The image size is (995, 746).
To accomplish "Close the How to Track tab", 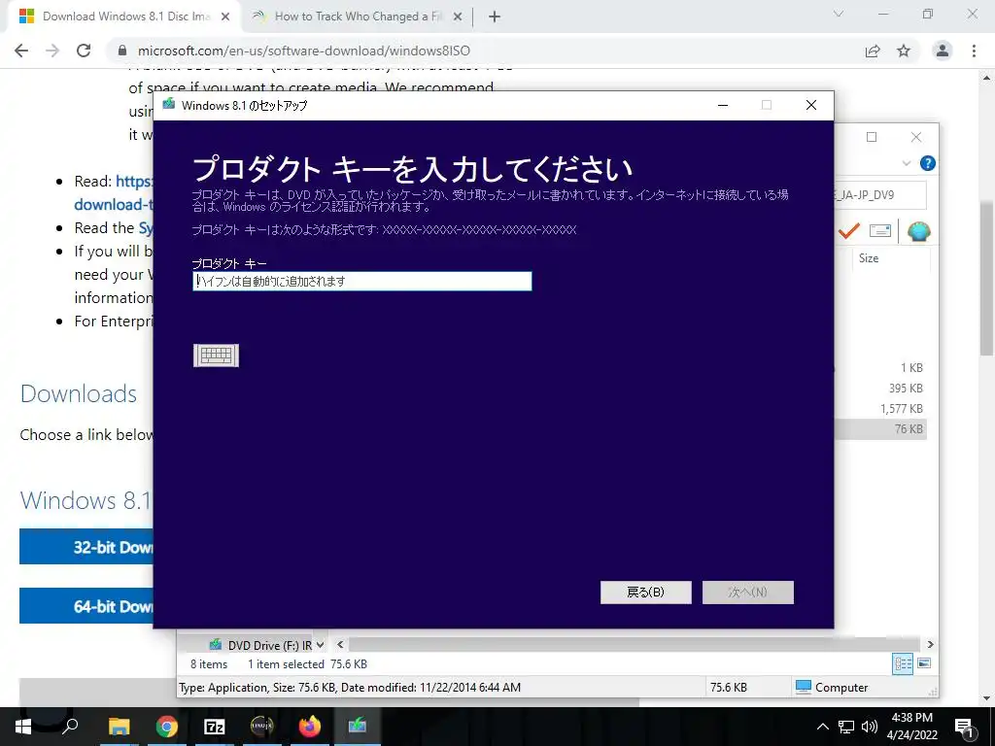I will click(458, 17).
